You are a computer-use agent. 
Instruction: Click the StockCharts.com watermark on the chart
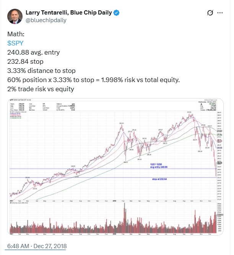tap(211, 100)
